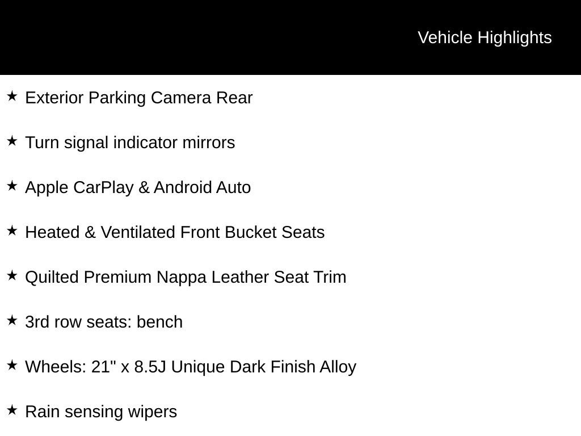Click the star bullet for 3rd row seats
The height and width of the screenshot is (436, 581).
12,321
